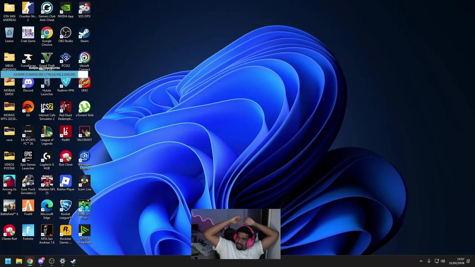Select EA SPORTS FC 26 shortcut

28,136
